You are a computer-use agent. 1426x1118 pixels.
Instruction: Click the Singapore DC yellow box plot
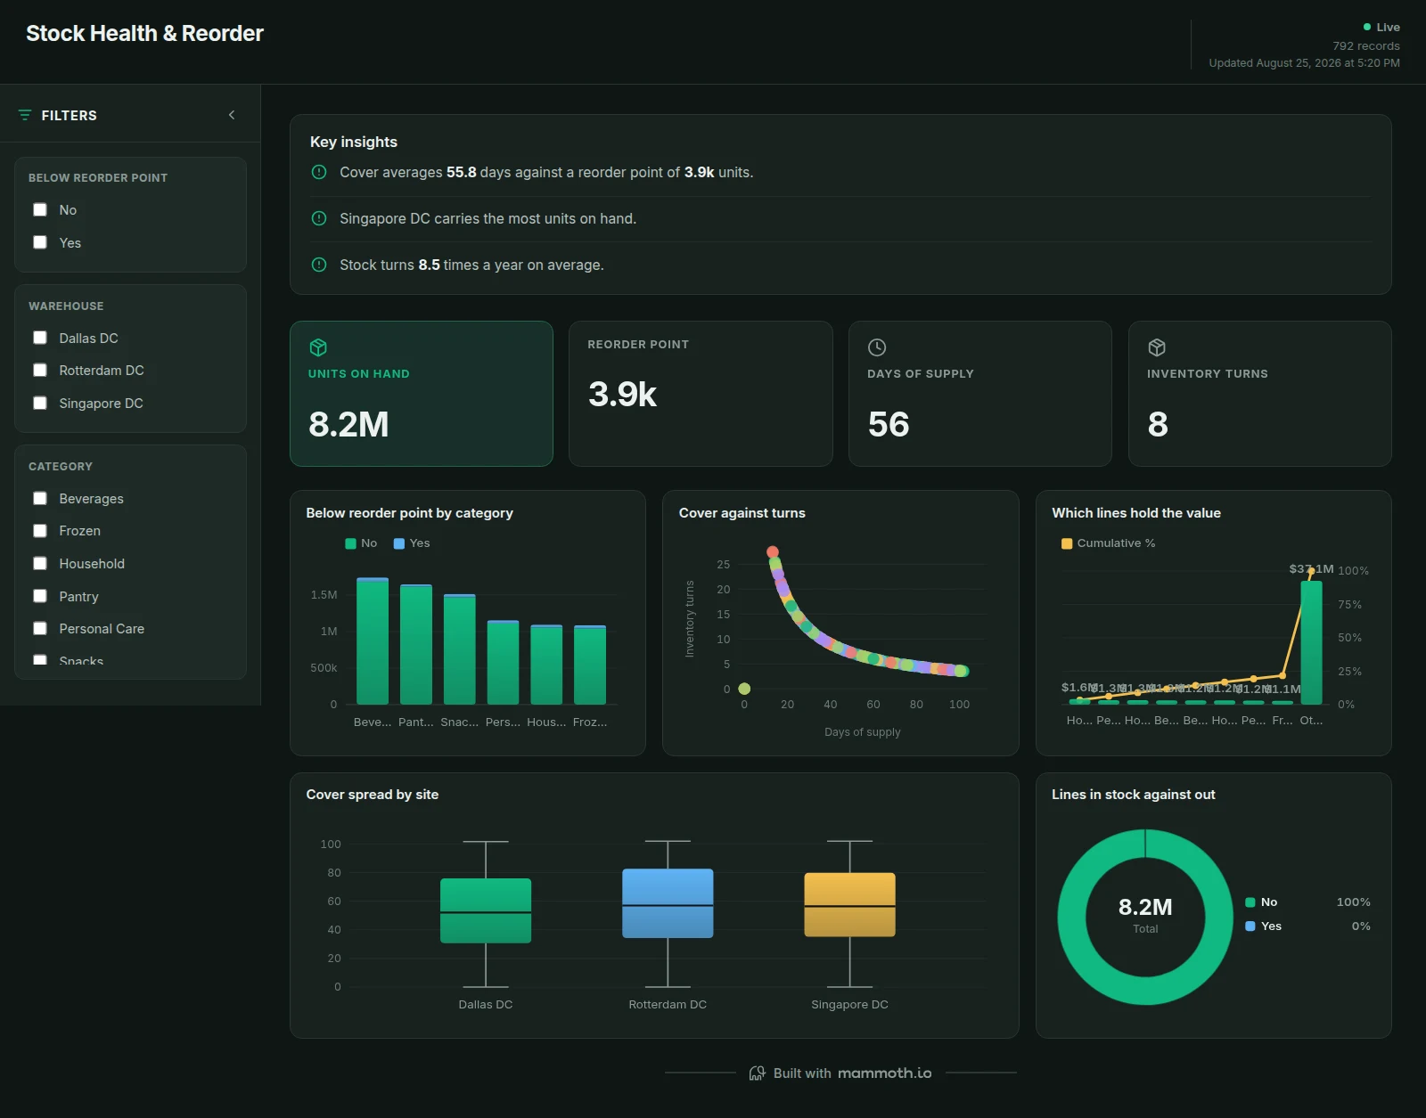click(850, 905)
